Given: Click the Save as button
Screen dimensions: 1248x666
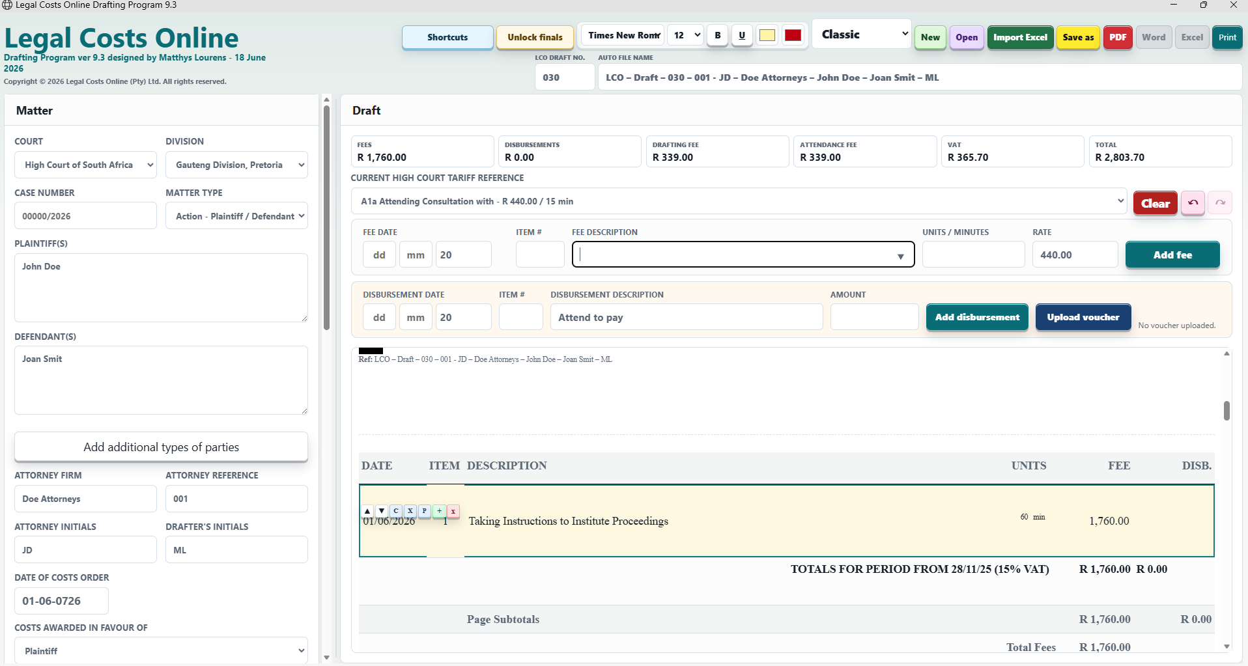Looking at the screenshot, I should click(x=1078, y=37).
